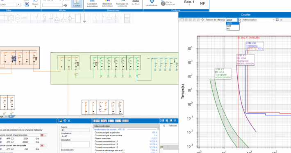Choose 400 in reference voltage list
The image size is (291, 153).
point(228,29)
